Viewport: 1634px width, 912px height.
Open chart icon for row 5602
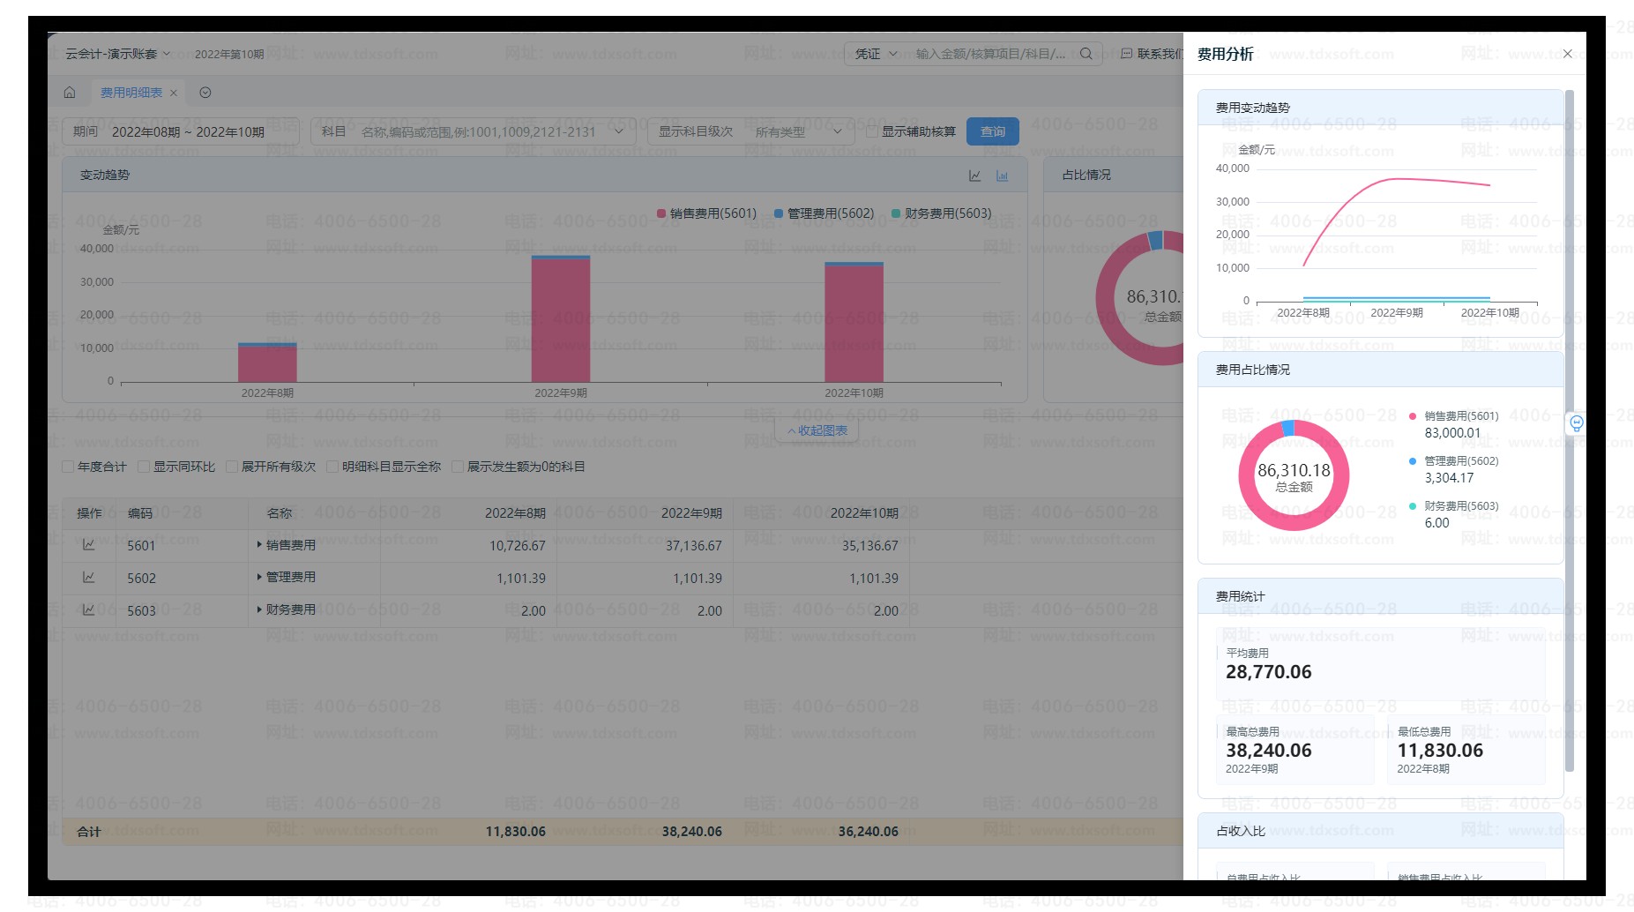88,578
